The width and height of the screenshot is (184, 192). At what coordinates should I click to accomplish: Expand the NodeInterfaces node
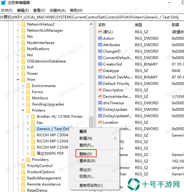[18, 43]
